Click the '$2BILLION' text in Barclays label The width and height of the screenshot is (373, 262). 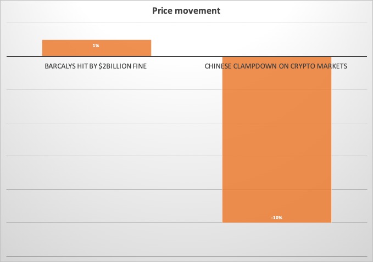point(115,66)
